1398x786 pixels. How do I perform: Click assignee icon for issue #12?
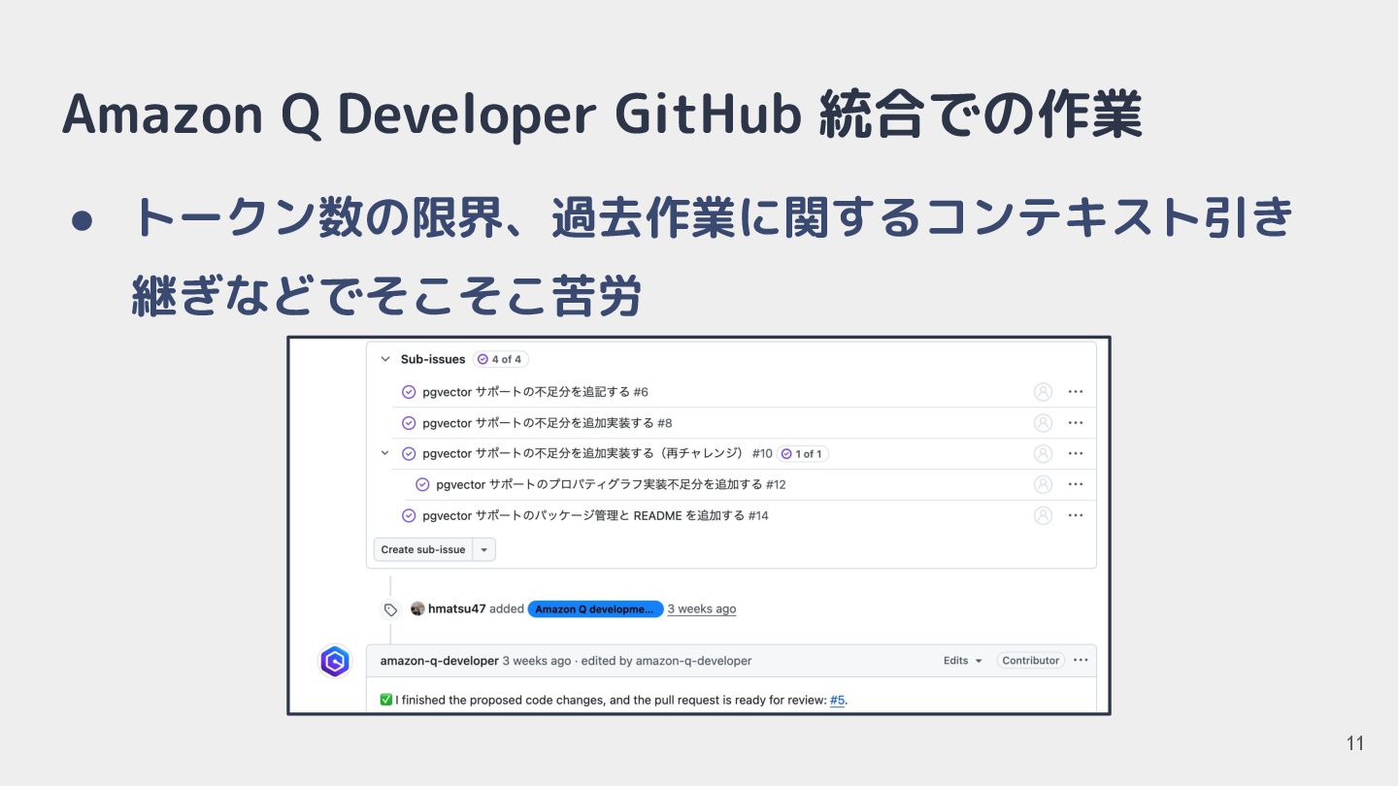tap(1043, 484)
